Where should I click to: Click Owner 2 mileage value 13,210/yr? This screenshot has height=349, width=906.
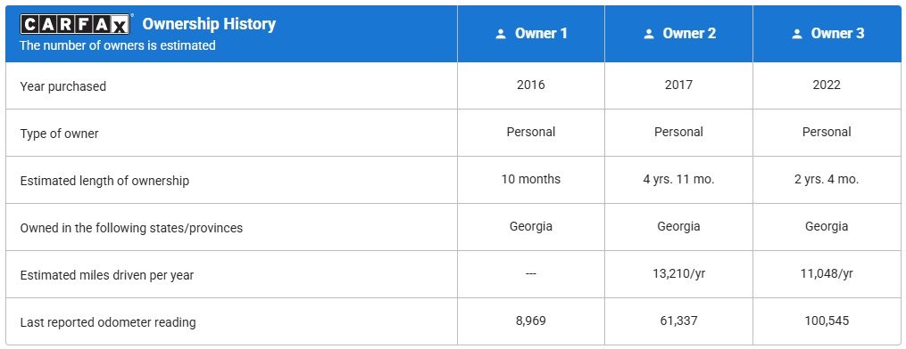pos(678,273)
